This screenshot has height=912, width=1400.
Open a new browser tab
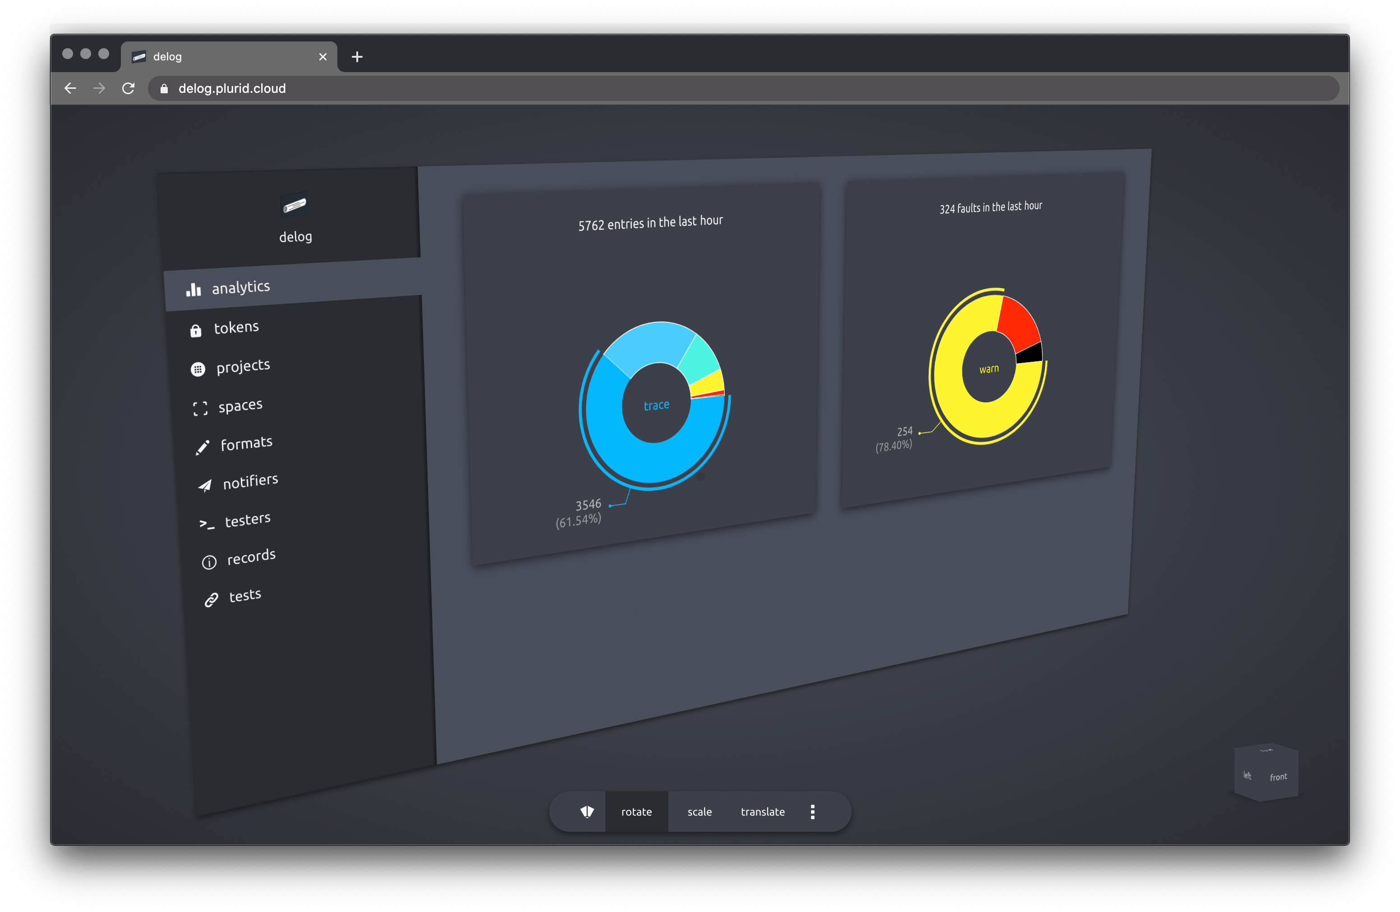coord(356,57)
